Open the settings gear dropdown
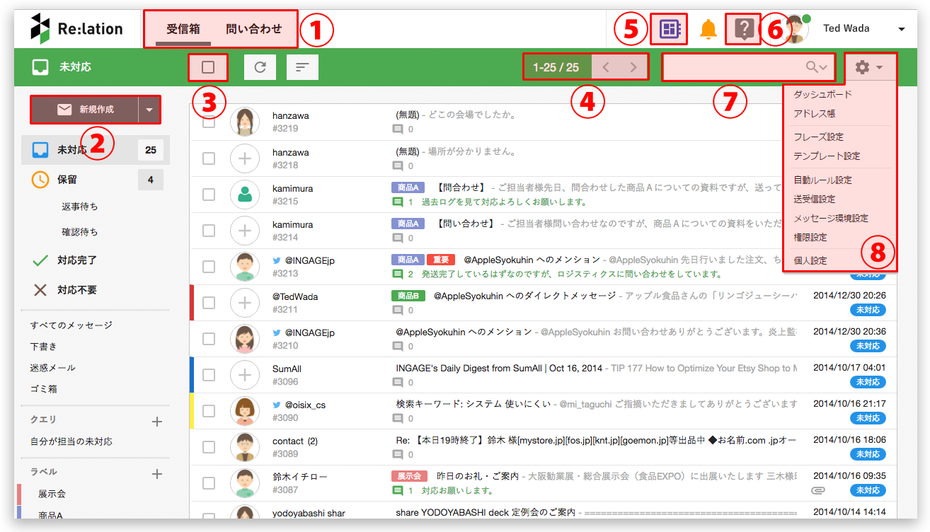The image size is (930, 532). tap(869, 68)
